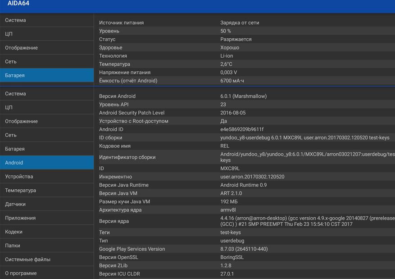
Task: Click the BoringSSL value
Action: pyautogui.click(x=232, y=257)
